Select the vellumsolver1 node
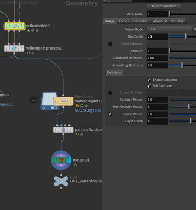This screenshot has width=196, height=210. (14, 26)
